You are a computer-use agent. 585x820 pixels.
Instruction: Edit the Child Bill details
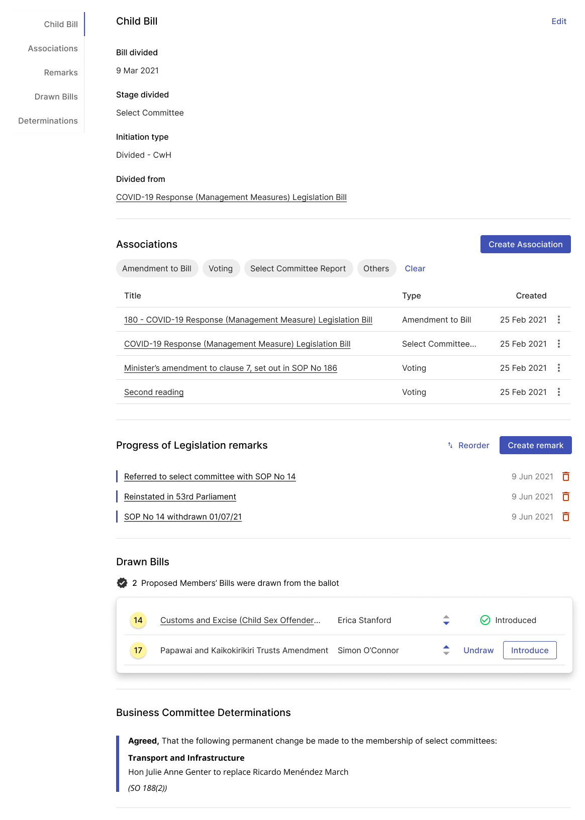point(559,21)
